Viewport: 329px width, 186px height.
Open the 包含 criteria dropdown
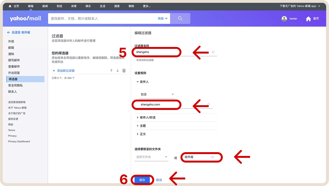point(157,94)
